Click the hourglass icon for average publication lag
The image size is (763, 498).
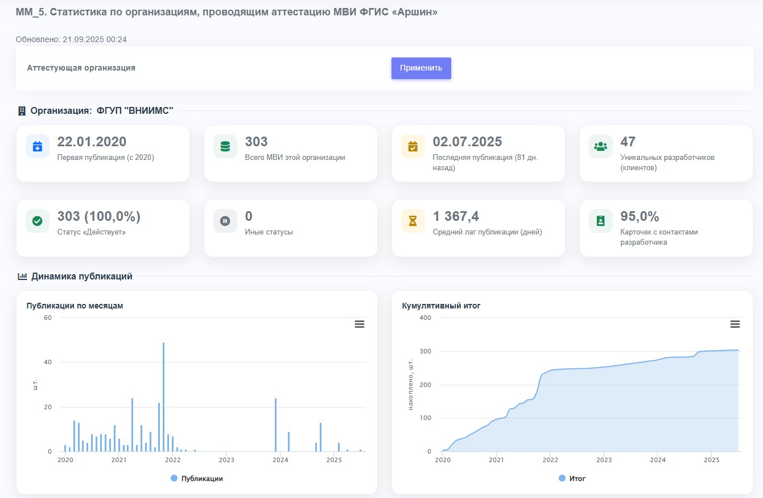pyautogui.click(x=413, y=221)
